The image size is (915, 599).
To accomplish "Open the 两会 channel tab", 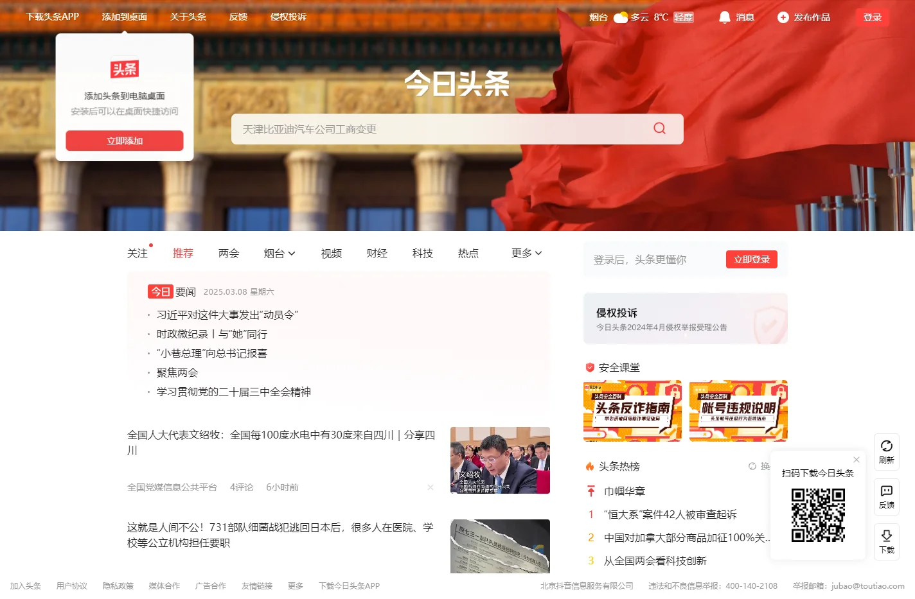I will (229, 253).
